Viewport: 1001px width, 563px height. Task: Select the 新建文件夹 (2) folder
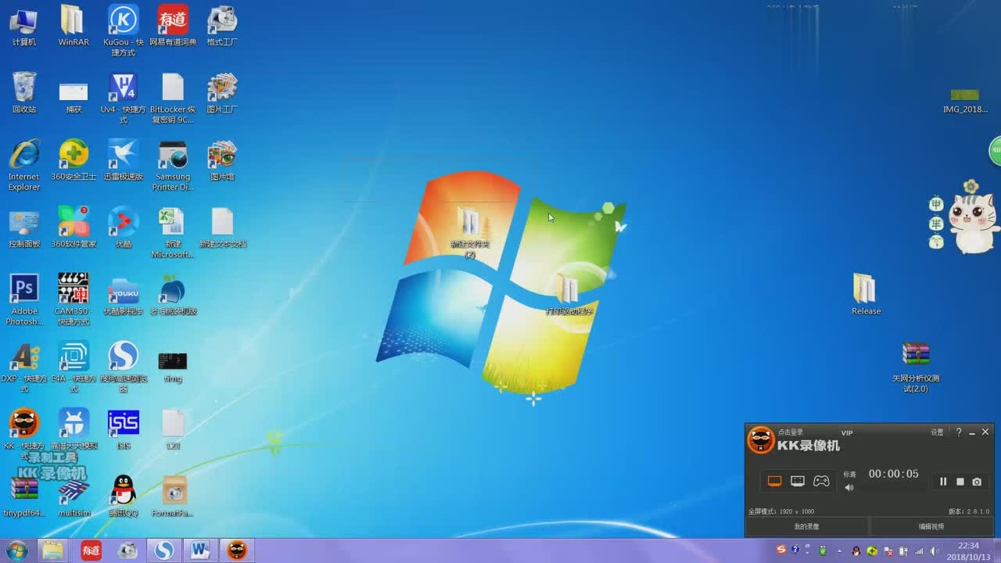point(469,233)
